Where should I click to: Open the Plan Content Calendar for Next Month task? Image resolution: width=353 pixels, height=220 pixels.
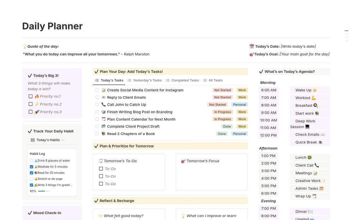click(141, 119)
